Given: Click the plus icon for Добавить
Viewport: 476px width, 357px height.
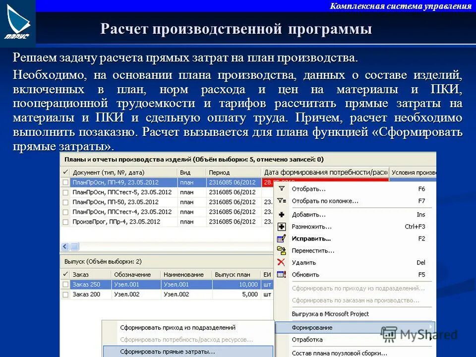Looking at the screenshot, I should click(x=281, y=214).
